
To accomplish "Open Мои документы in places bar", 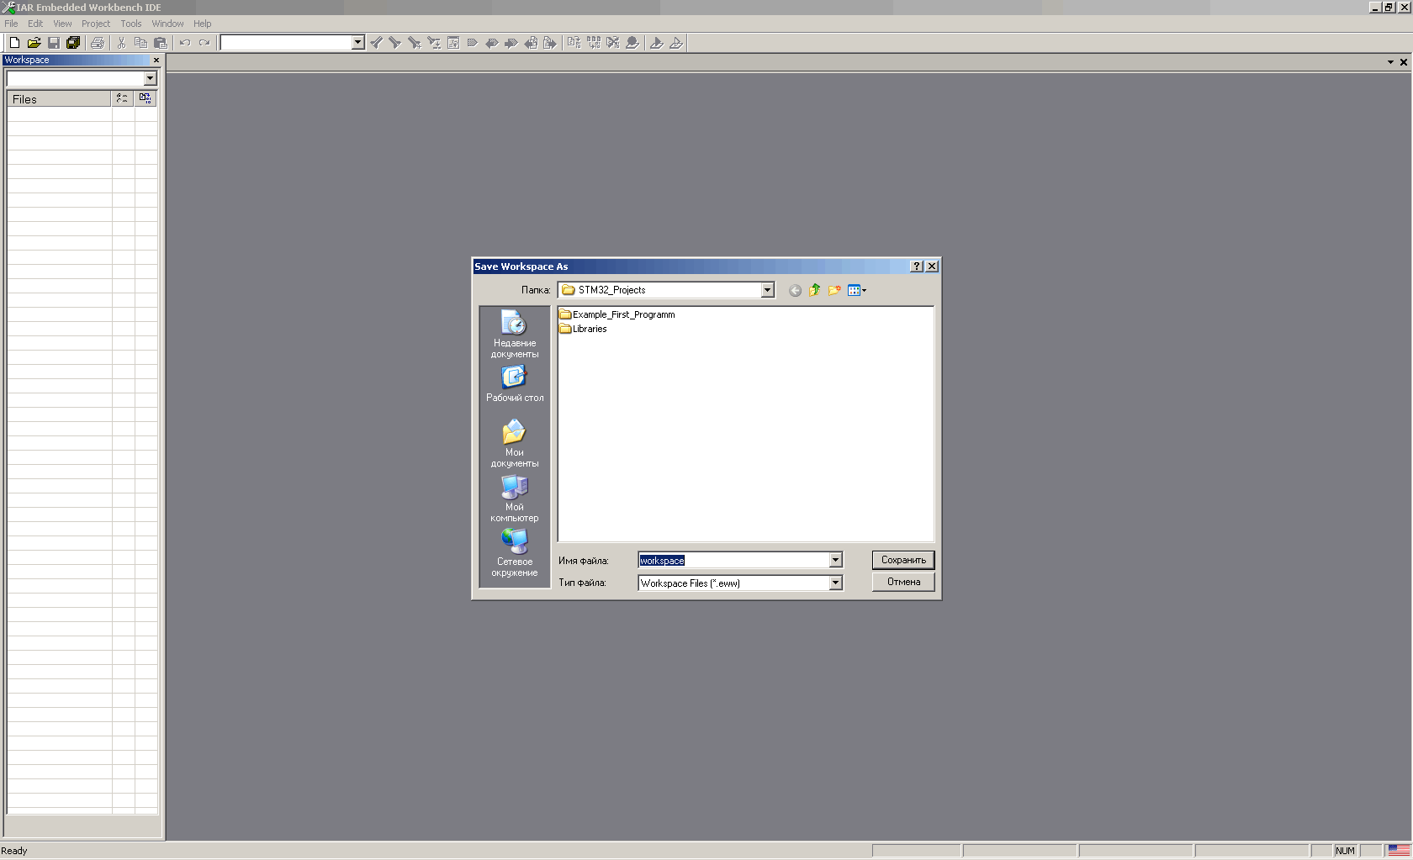I will (x=514, y=443).
